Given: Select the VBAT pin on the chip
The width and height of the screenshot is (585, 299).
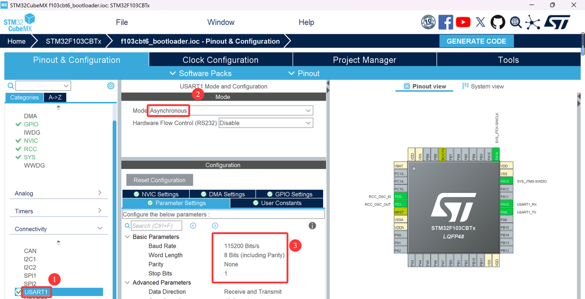Looking at the screenshot, I should (x=399, y=166).
